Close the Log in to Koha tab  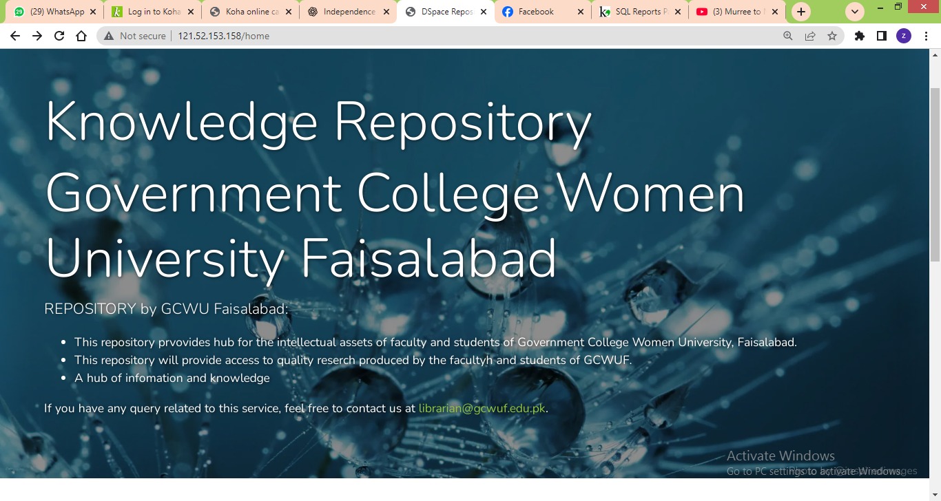coord(191,12)
